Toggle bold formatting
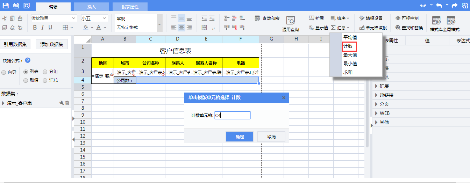The image size is (470, 183). tap(35, 28)
